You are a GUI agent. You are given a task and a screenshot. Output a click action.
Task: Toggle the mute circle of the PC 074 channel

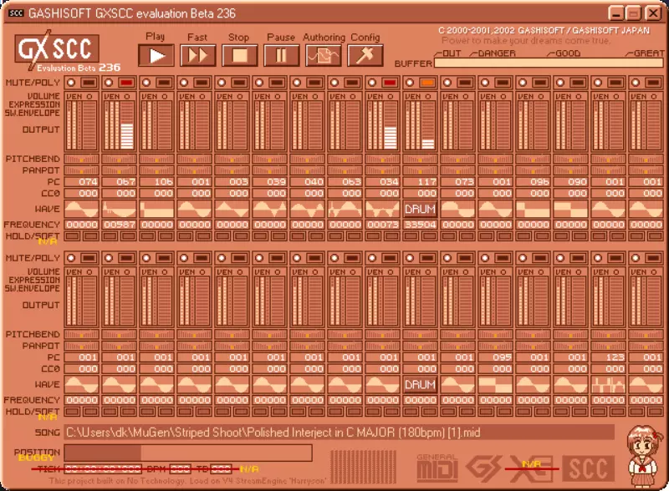[71, 83]
